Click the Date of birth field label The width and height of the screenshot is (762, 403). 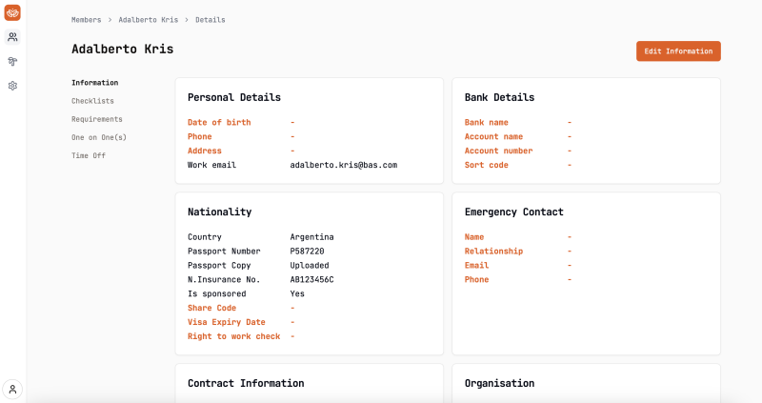[219, 122]
